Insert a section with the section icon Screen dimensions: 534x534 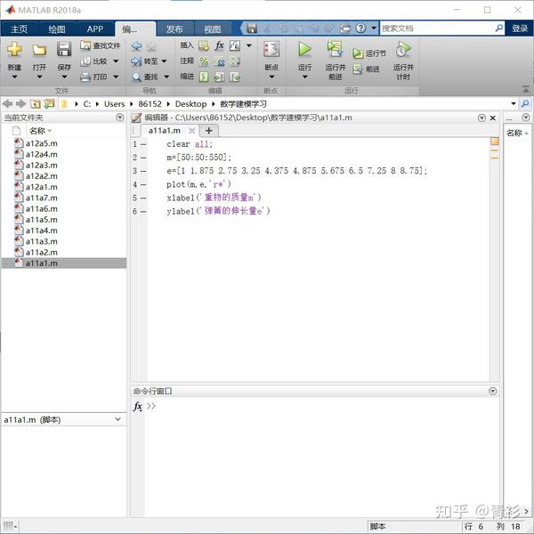[x=204, y=45]
